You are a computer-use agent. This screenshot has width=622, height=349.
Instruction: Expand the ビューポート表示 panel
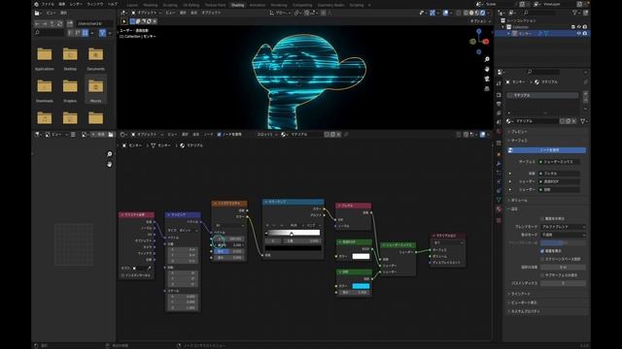click(x=523, y=302)
